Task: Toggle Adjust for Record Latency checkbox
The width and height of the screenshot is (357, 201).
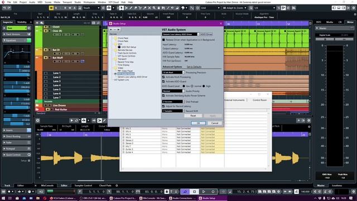Action: click(163, 106)
